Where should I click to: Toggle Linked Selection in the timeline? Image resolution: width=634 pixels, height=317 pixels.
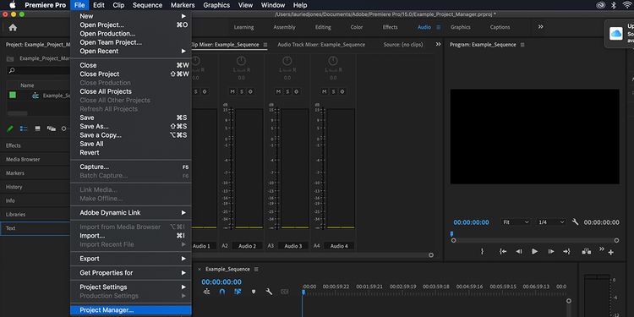point(238,292)
